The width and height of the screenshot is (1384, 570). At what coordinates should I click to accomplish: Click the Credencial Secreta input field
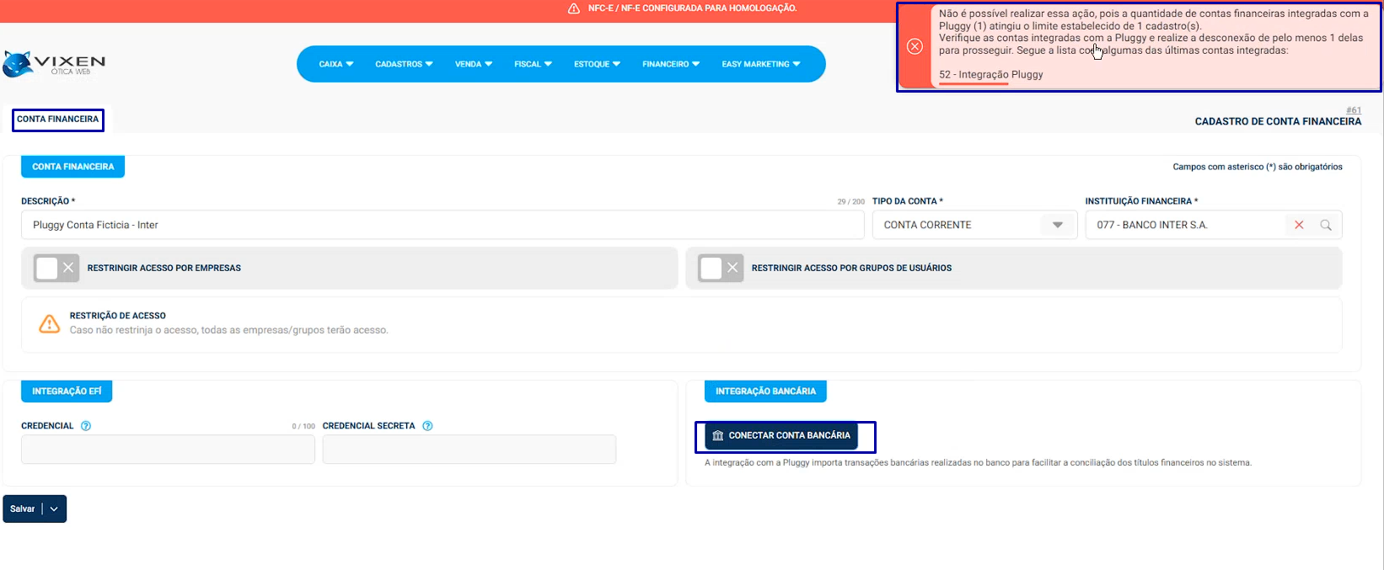click(x=469, y=450)
